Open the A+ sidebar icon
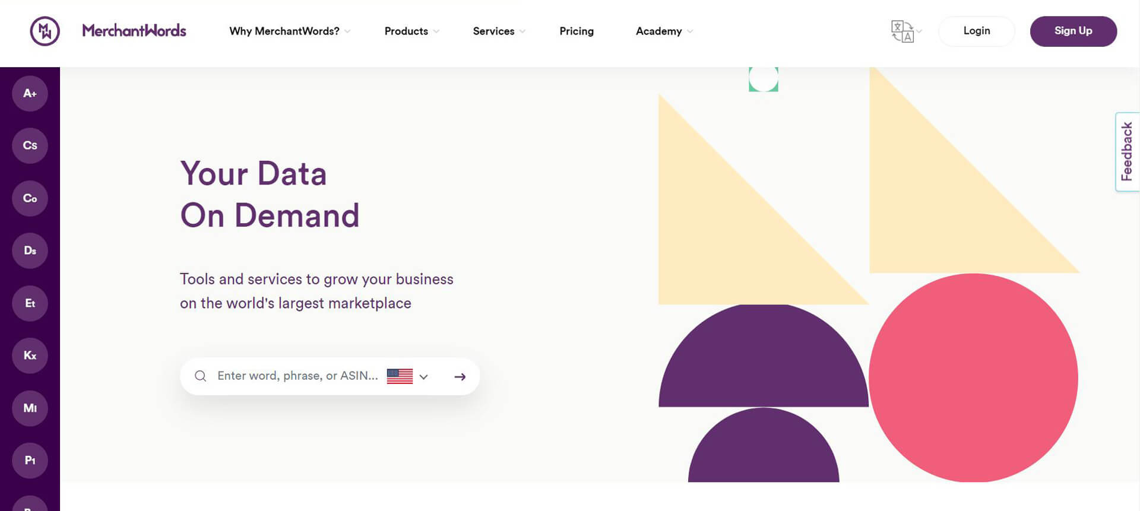 tap(30, 94)
